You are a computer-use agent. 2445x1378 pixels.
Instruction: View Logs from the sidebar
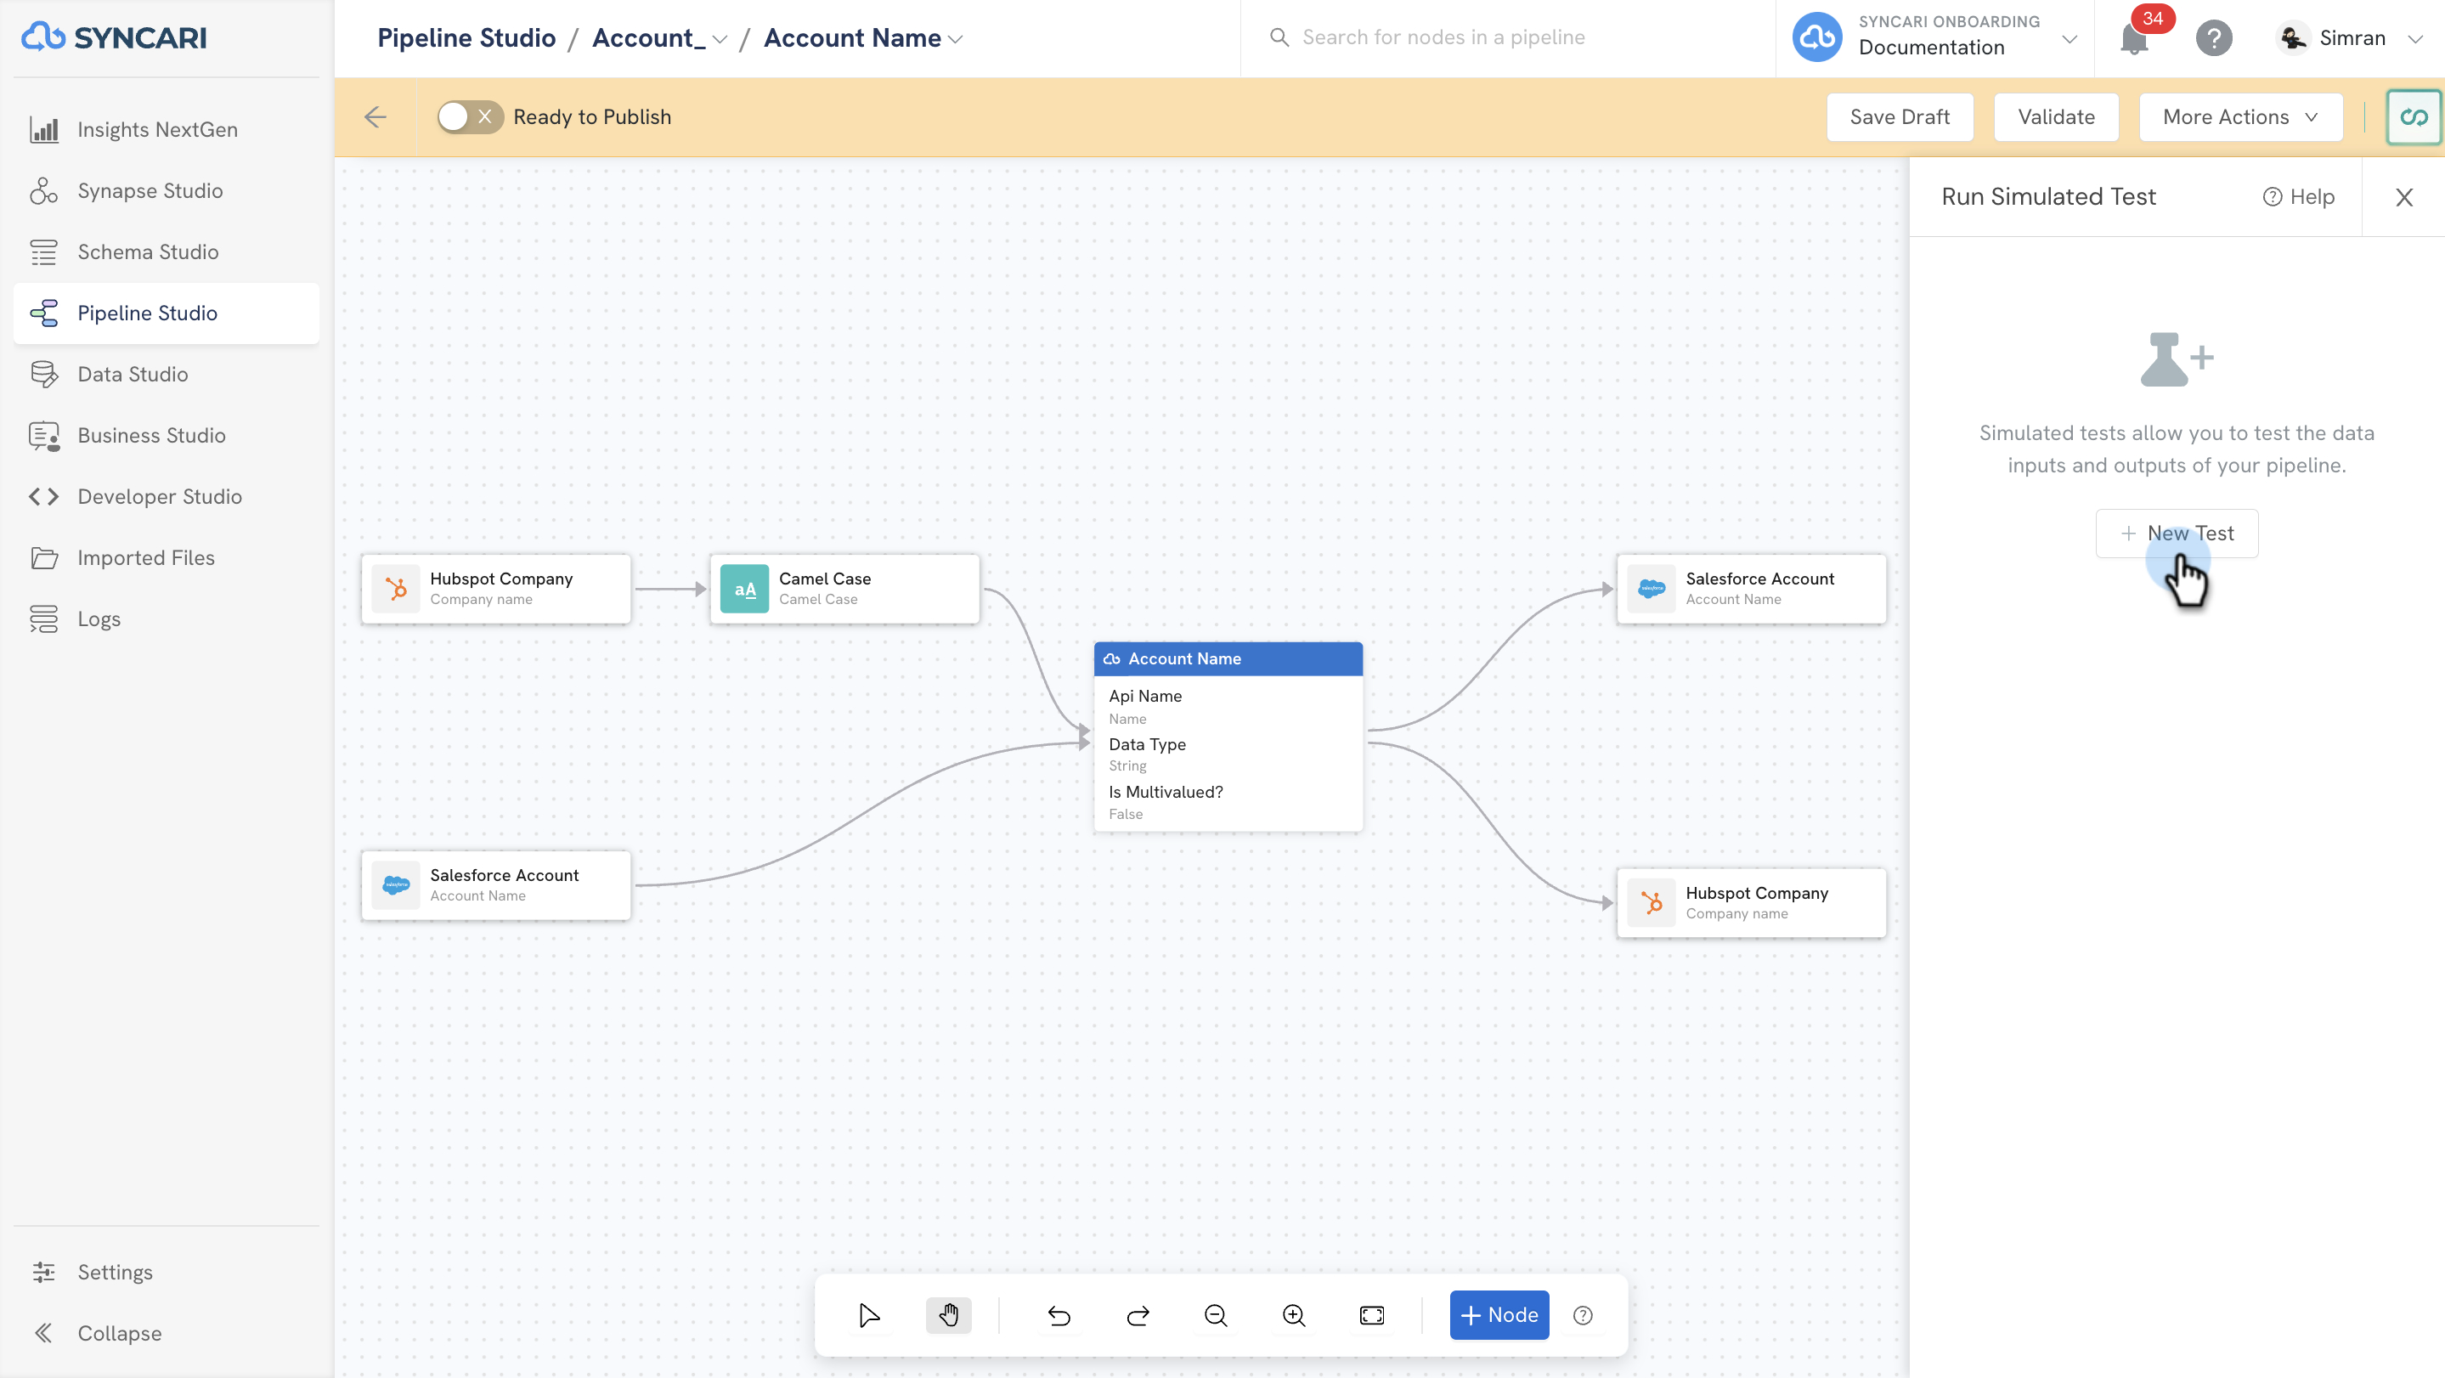(167, 618)
